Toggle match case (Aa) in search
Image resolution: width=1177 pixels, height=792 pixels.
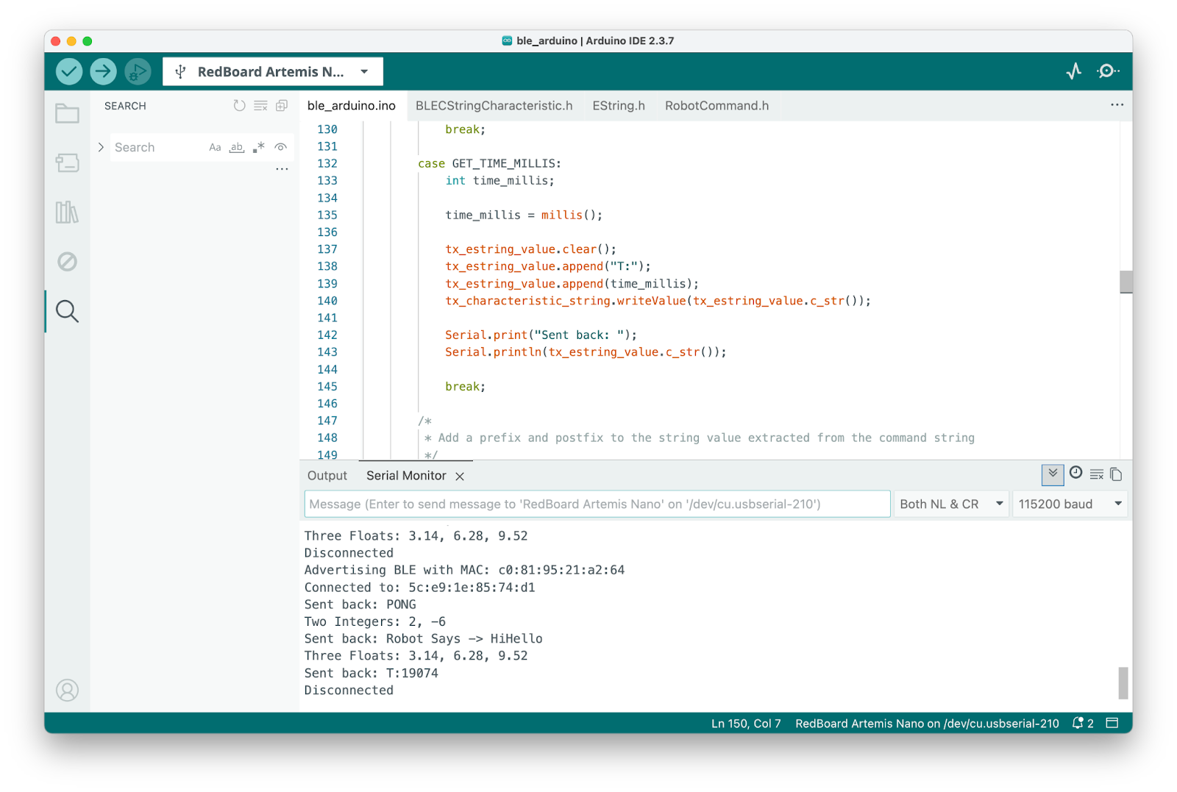214,147
